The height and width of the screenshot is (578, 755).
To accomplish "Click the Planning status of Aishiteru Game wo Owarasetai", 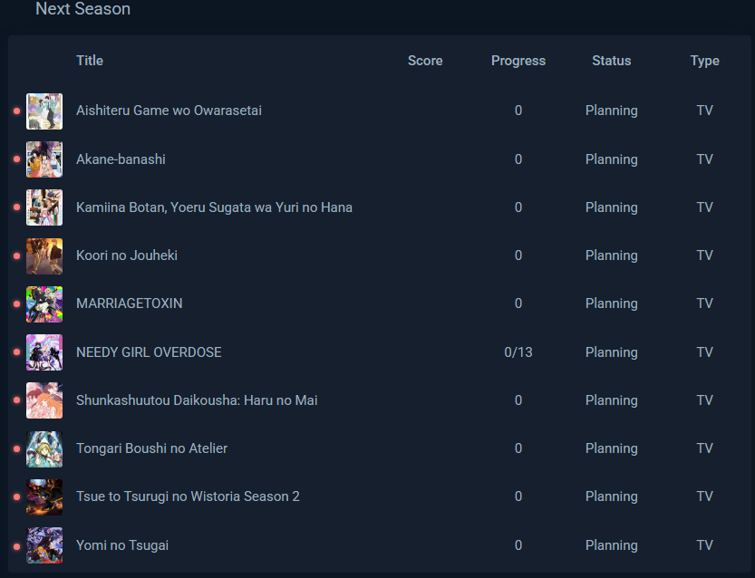I will tap(612, 111).
